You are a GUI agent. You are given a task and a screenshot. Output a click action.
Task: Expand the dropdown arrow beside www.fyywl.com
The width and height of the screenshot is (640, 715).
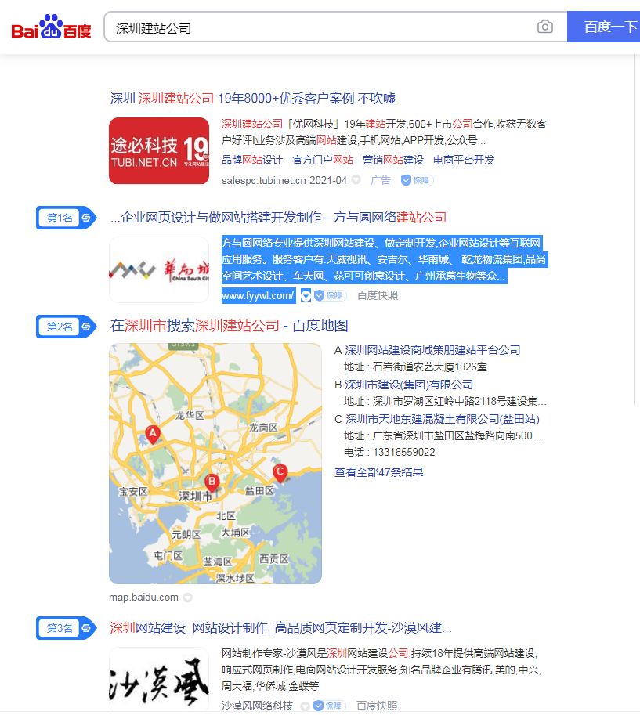point(306,295)
